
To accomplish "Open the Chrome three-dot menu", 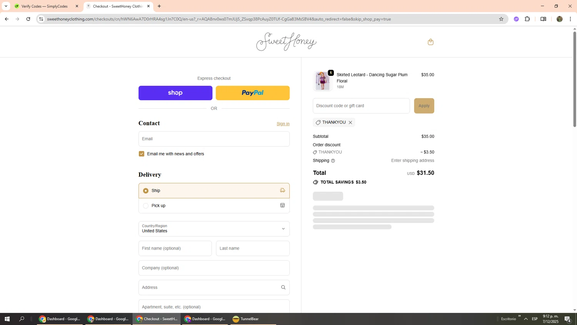I will click(570, 19).
